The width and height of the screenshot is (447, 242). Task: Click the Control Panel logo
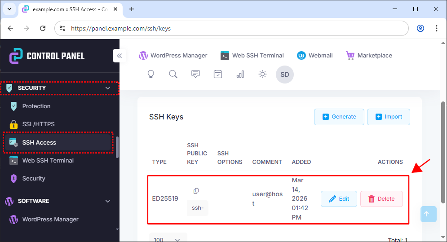pos(47,56)
